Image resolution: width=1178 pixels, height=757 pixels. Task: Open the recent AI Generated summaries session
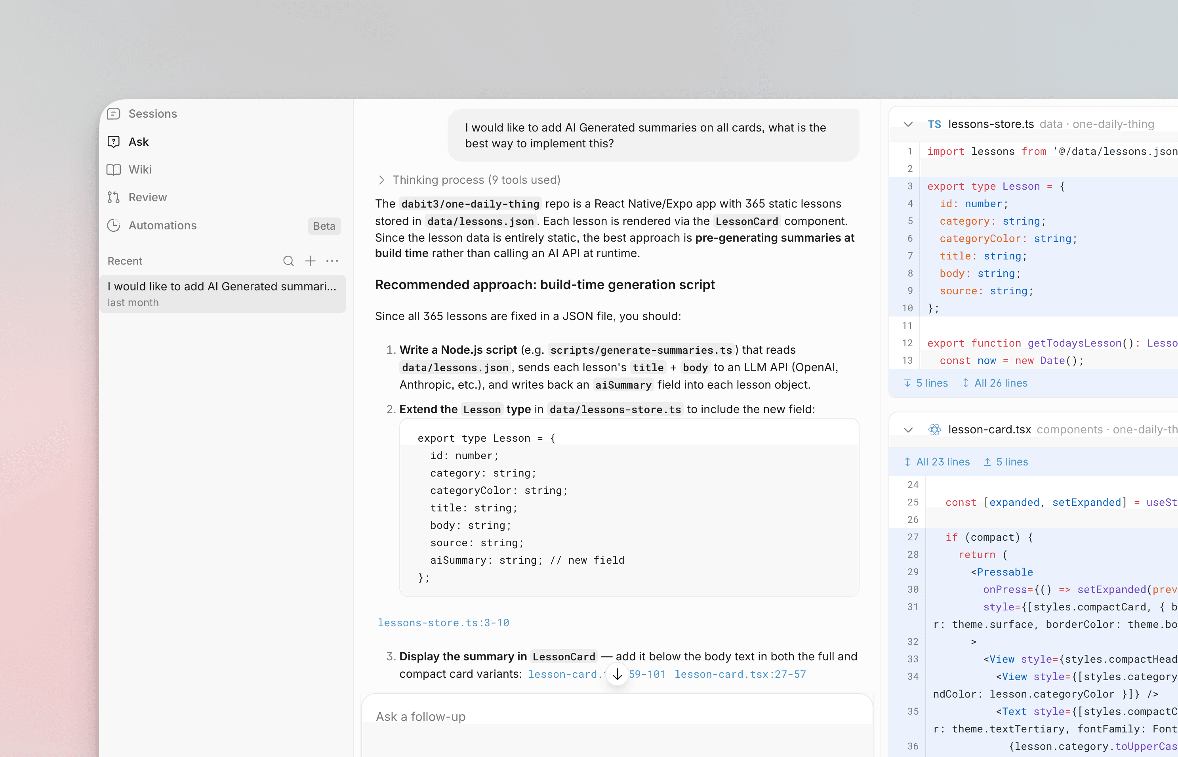click(223, 294)
